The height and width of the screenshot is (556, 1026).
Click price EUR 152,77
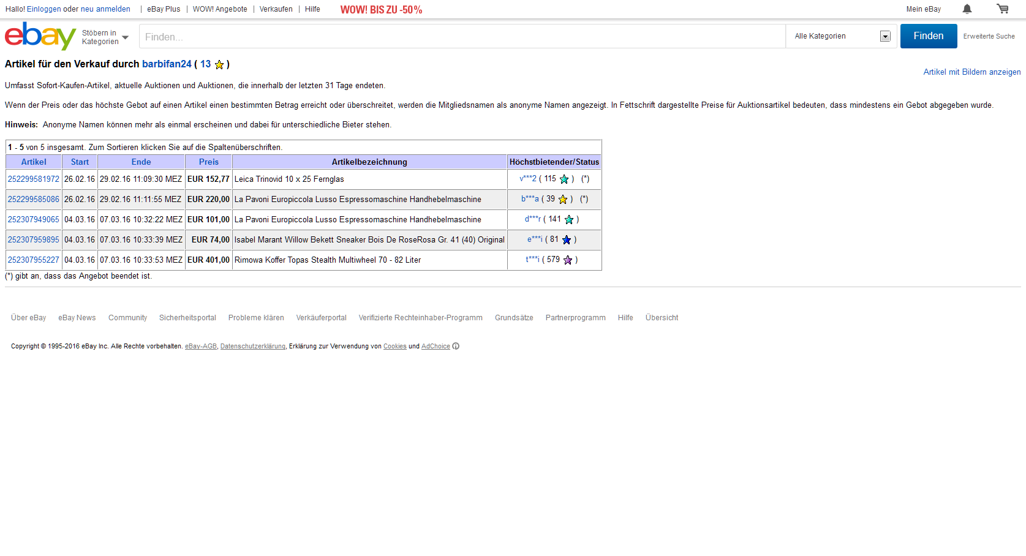pyautogui.click(x=208, y=179)
